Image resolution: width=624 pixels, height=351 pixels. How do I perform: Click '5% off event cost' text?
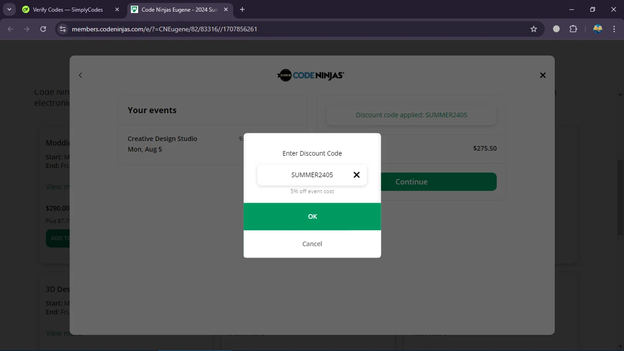pos(312,192)
